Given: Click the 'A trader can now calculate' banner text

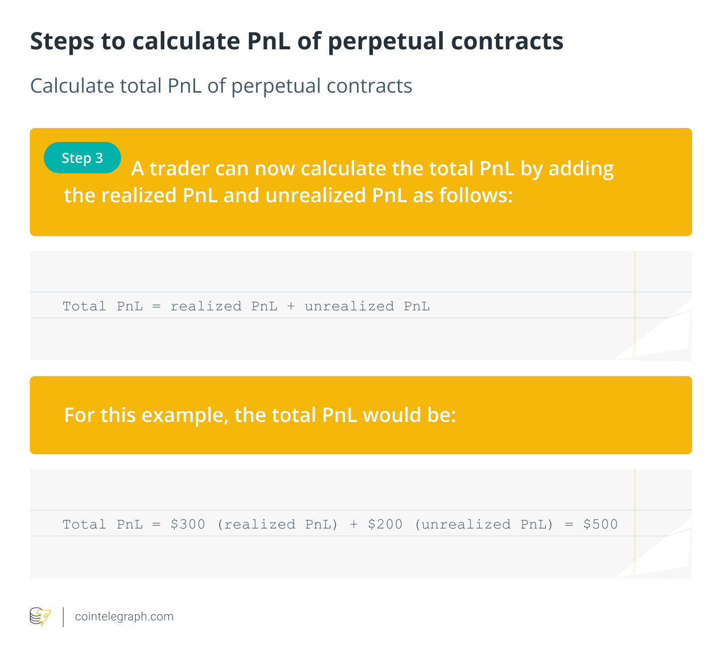Looking at the screenshot, I should click(372, 169).
